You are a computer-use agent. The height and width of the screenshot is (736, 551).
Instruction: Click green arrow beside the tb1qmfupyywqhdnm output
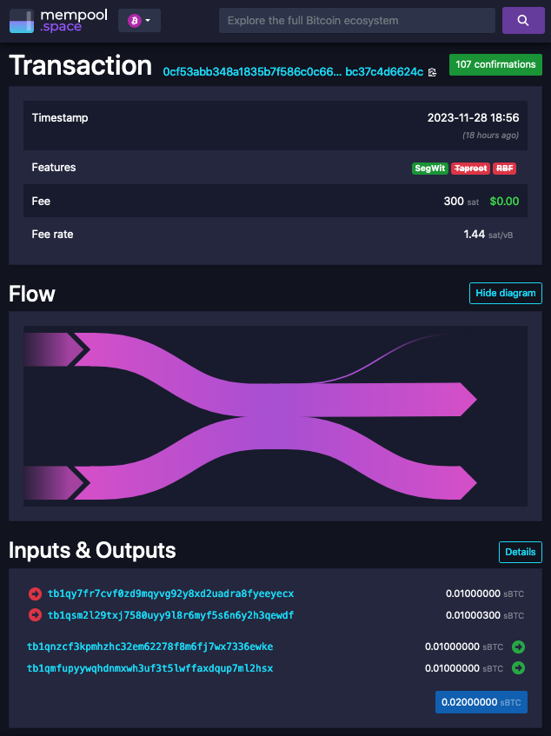[x=518, y=667]
